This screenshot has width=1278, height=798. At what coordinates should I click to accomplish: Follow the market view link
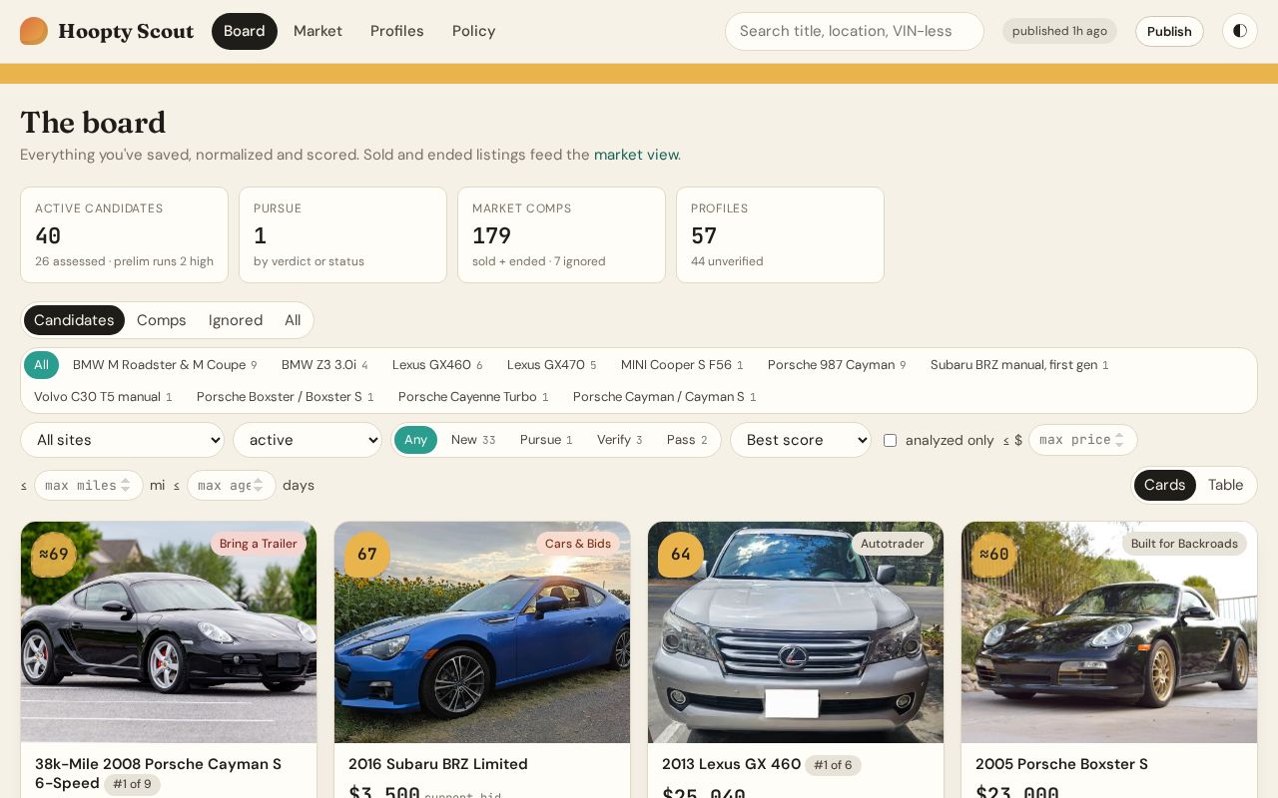click(x=636, y=155)
